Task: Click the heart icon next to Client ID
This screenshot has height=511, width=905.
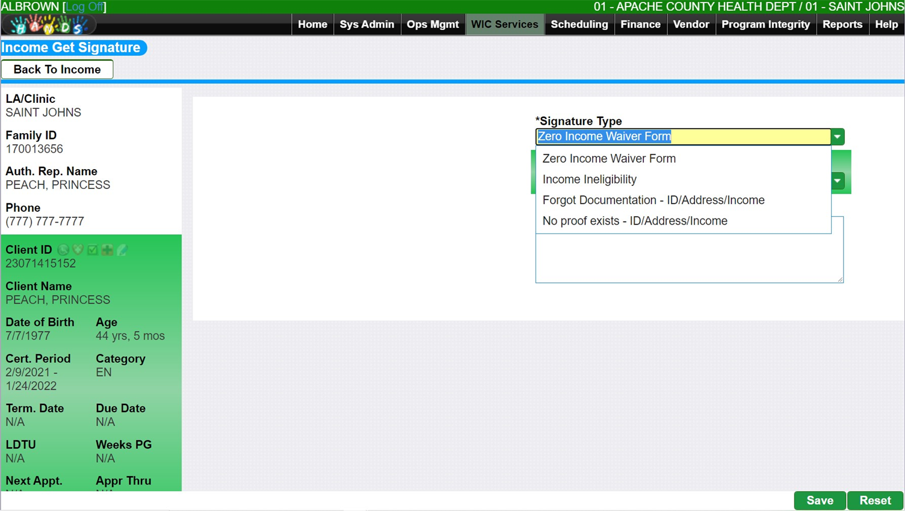Action: point(78,250)
